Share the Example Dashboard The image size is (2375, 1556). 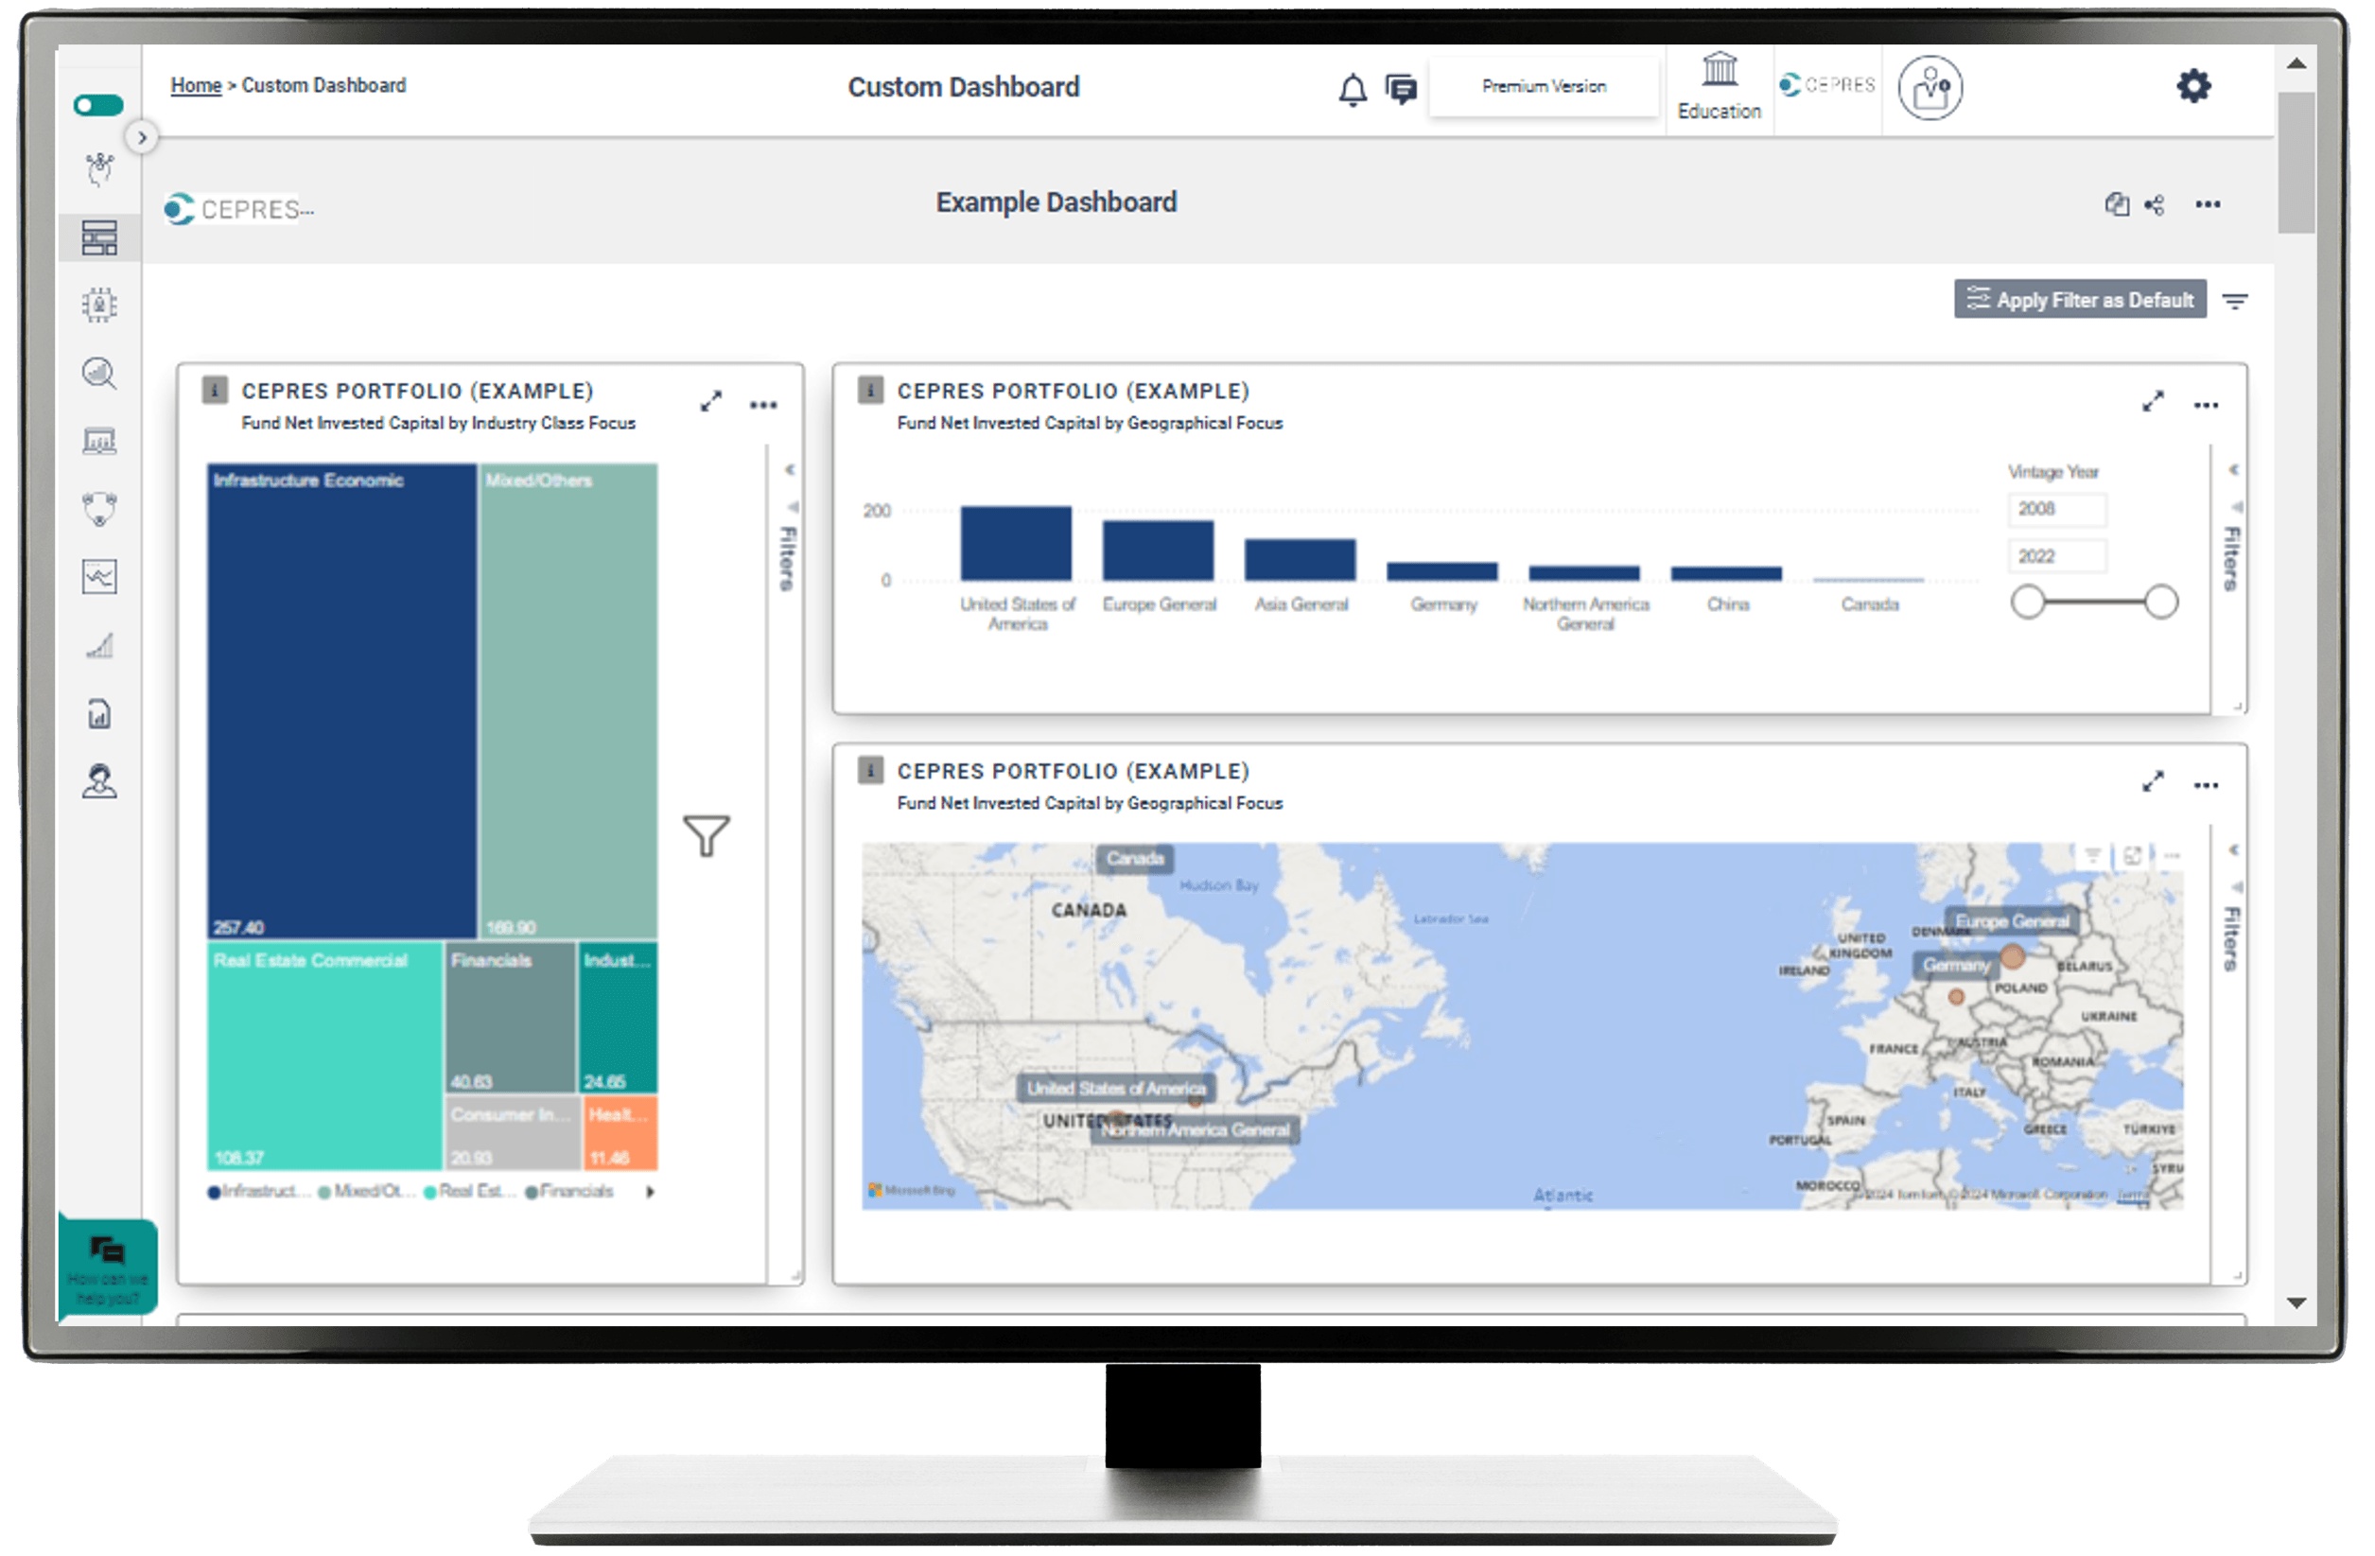[2157, 205]
